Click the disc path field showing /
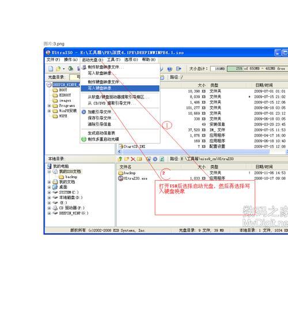This screenshot has width=288, height=326. click(x=234, y=77)
